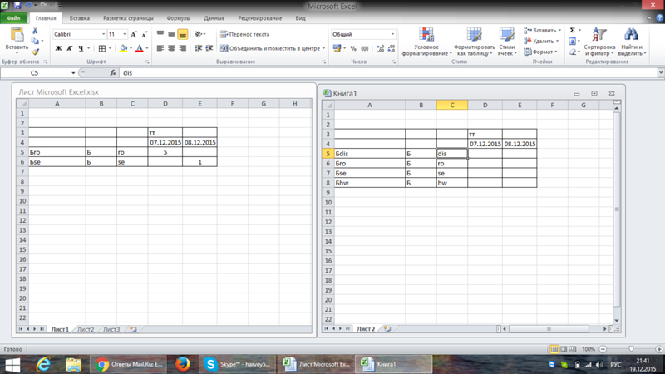Click the AutoSum sigma icon
The height and width of the screenshot is (374, 665).
572,30
